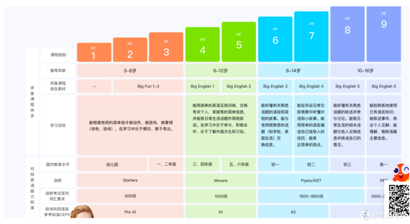
Task: Click the 500词 vocabulary cell
Action: coord(130,196)
